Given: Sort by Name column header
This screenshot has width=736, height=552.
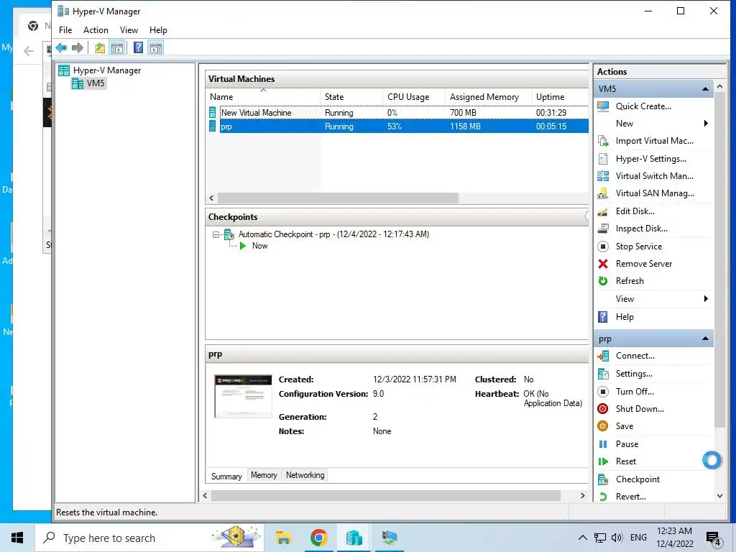Looking at the screenshot, I should pos(263,97).
